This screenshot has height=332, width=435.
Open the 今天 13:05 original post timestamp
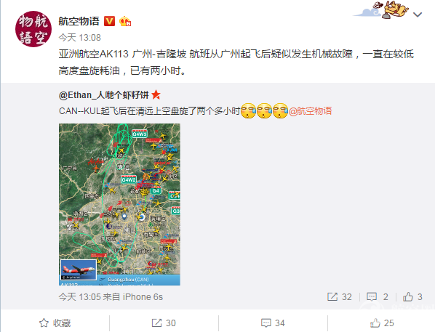click(79, 297)
